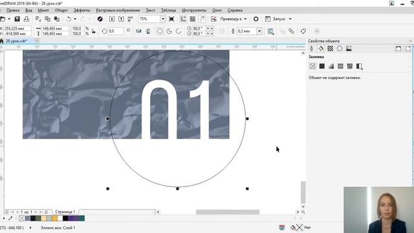Open the Outline tab in Object Properties
The height and width of the screenshot is (233, 414).
pyautogui.click(x=312, y=49)
